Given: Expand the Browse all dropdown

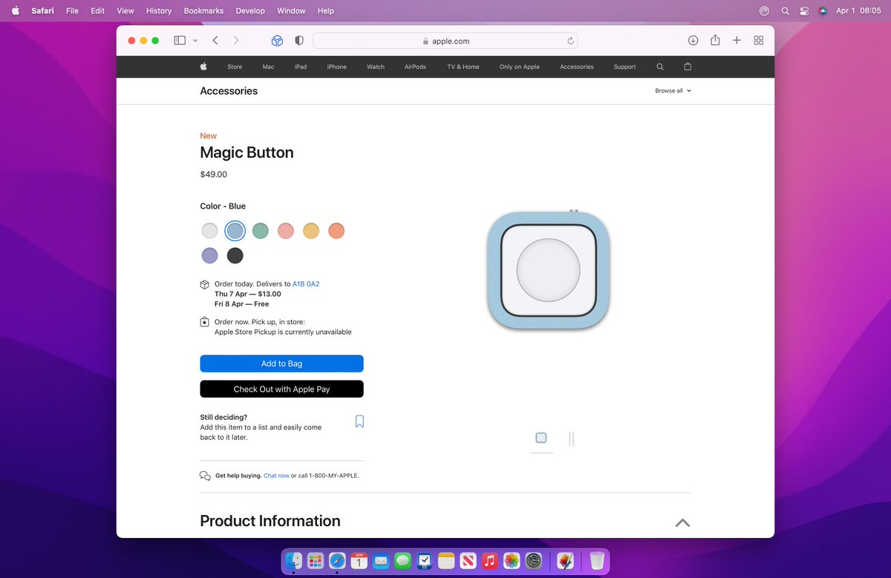Looking at the screenshot, I should 673,91.
